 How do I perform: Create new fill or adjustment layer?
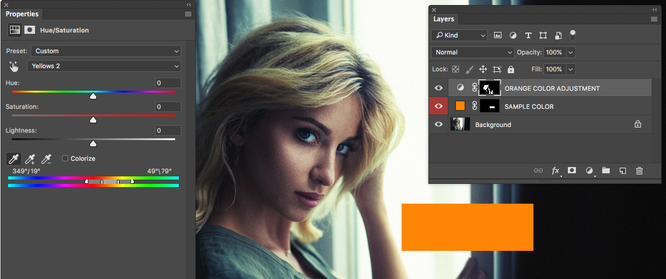point(590,171)
